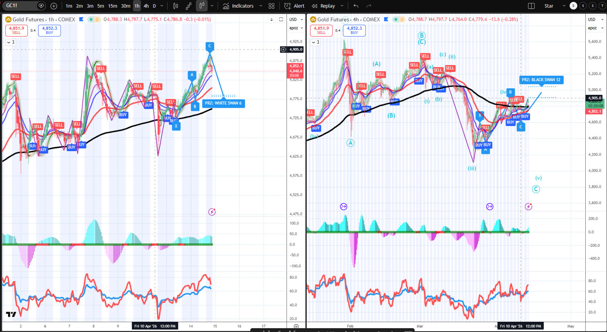Click the 1h chart BUY 4,852.3 button
Screen dimensions: 607x332
50,30
